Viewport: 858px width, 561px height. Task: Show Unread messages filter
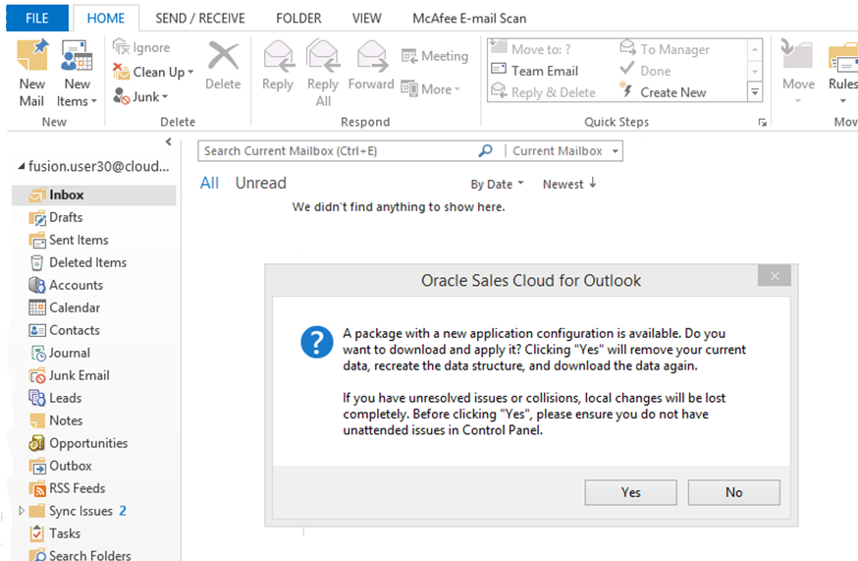(260, 183)
